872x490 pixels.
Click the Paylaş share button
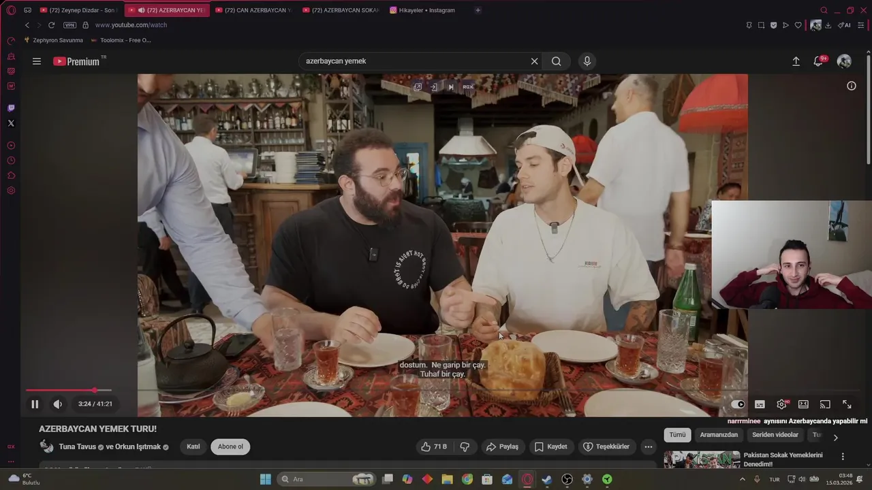(502, 447)
